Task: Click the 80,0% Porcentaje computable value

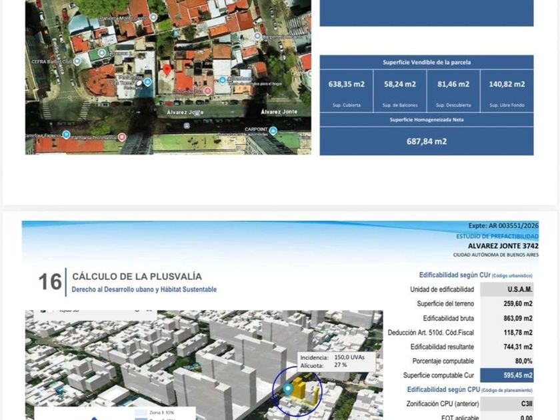Action: (x=523, y=361)
